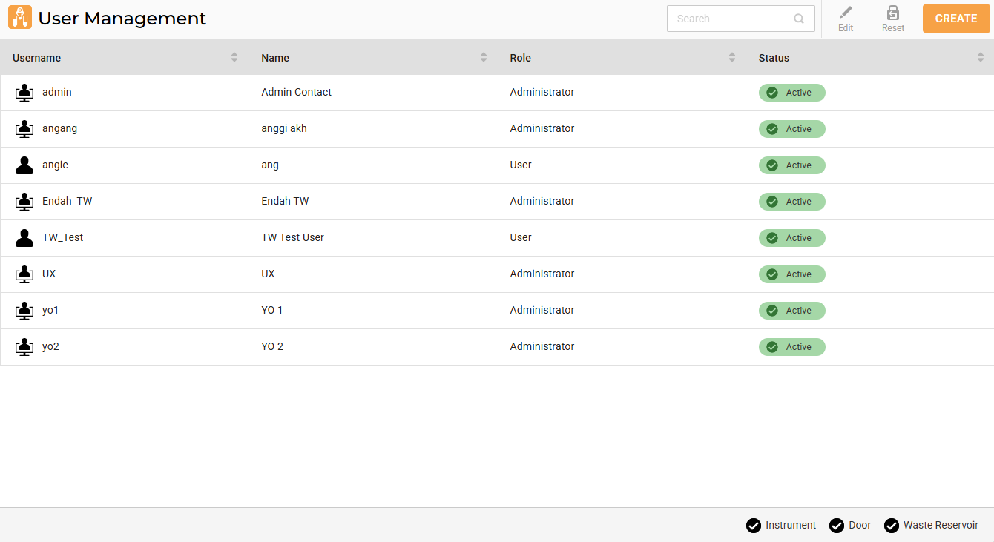Click the Active status badge for UX
Image resolution: width=994 pixels, height=542 pixels.
[x=791, y=274]
